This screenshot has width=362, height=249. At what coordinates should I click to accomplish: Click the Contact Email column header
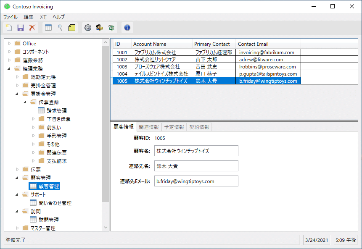(268, 44)
